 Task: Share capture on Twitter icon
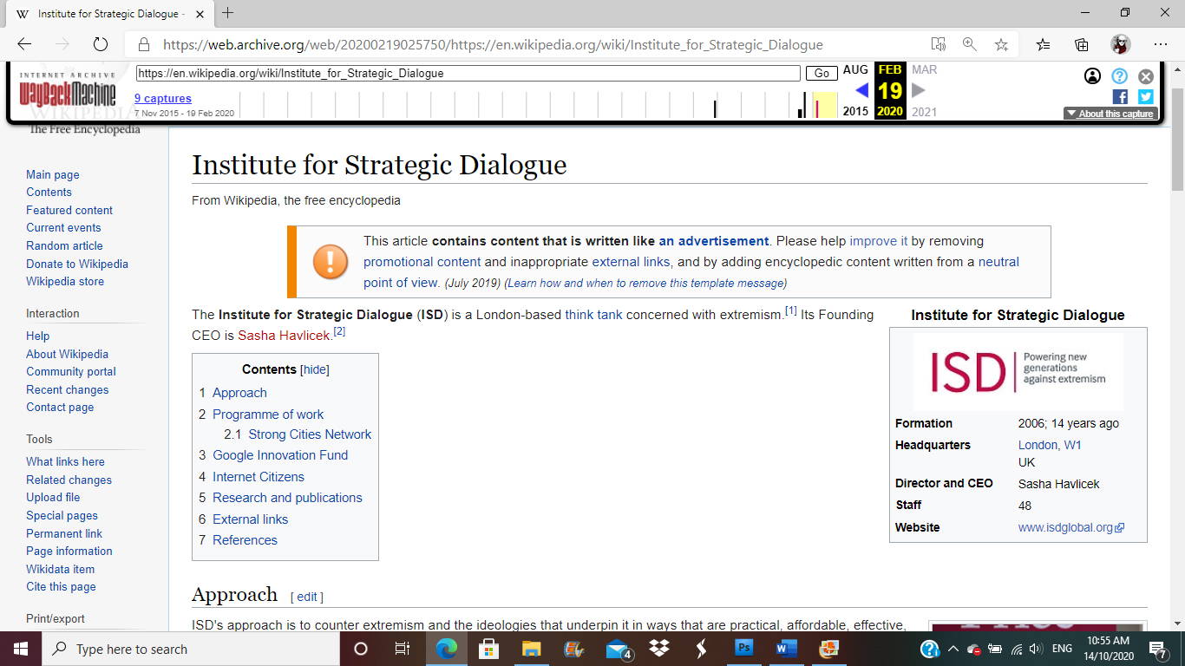[x=1146, y=97]
